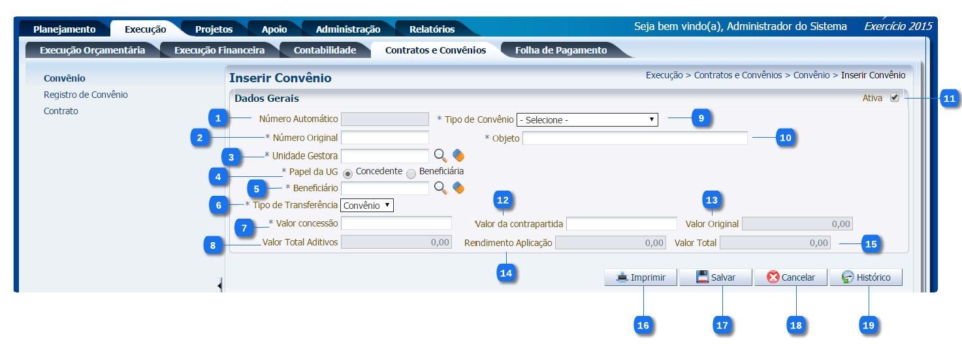Open the Relatórios main tab

[x=432, y=29]
